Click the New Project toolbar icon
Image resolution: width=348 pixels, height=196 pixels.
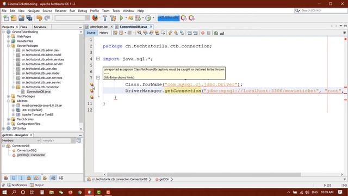click(x=14, y=18)
